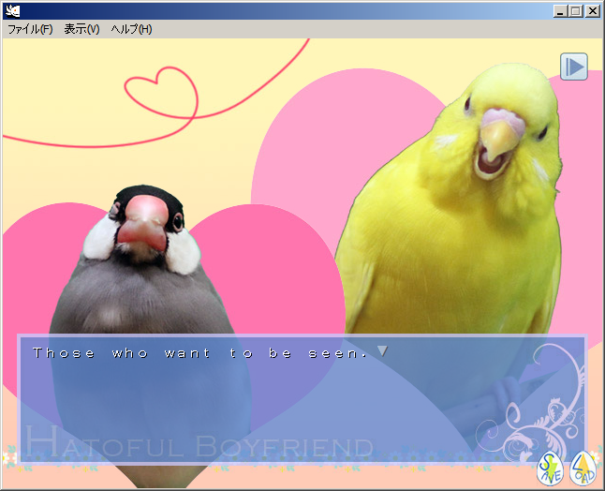This screenshot has width=605, height=491.
Task: Close the game window
Action: coord(592,11)
